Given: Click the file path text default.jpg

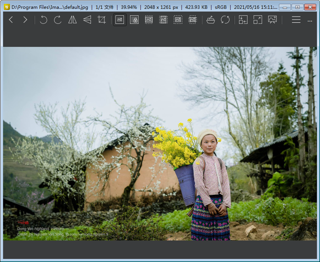Looking at the screenshot, I should point(50,7).
